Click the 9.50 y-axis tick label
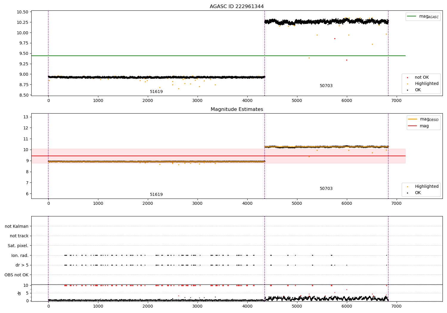 tap(24, 54)
